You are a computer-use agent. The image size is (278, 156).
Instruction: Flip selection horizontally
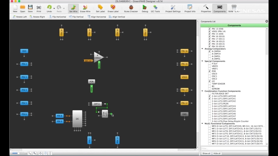[x=57, y=17]
